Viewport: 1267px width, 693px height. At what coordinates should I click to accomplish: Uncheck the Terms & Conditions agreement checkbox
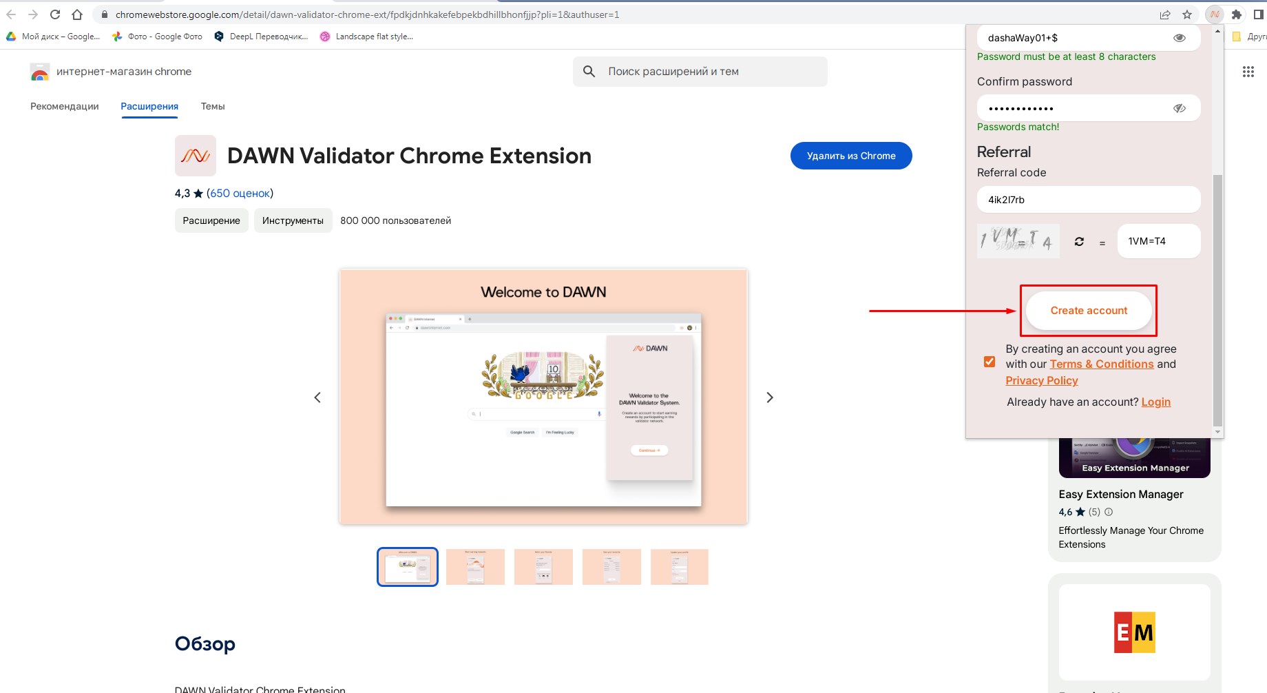(989, 362)
